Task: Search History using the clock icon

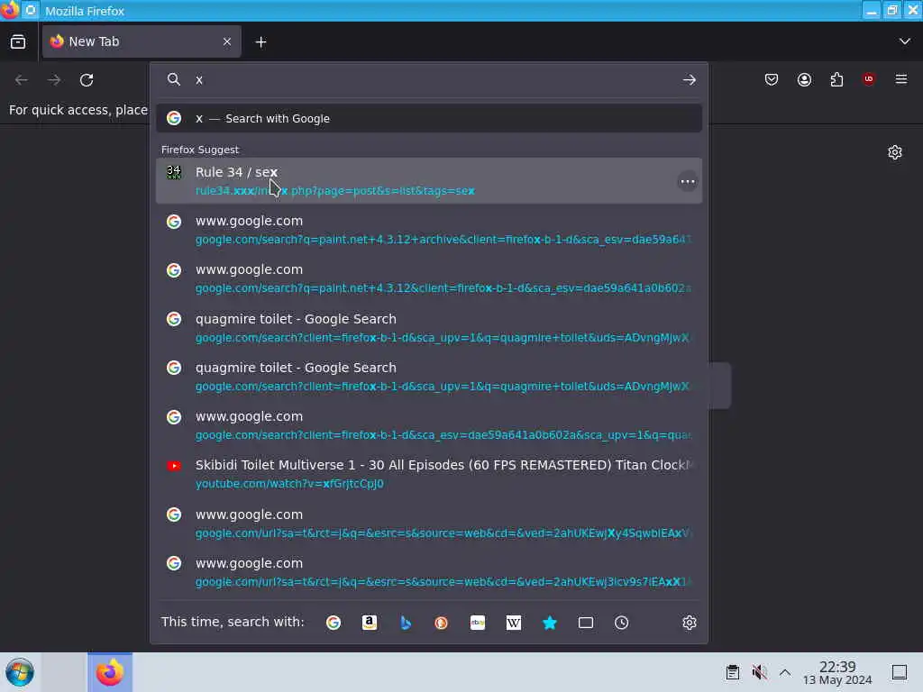Action: click(x=622, y=623)
